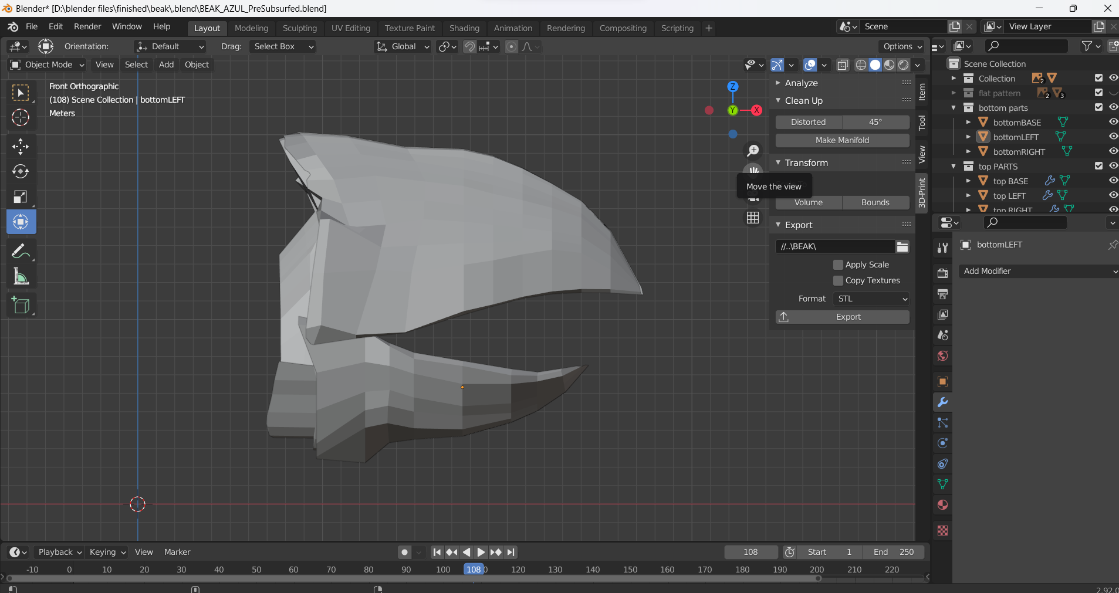
Task: Click the zoom magnifier viewport gizmo
Action: 753,151
